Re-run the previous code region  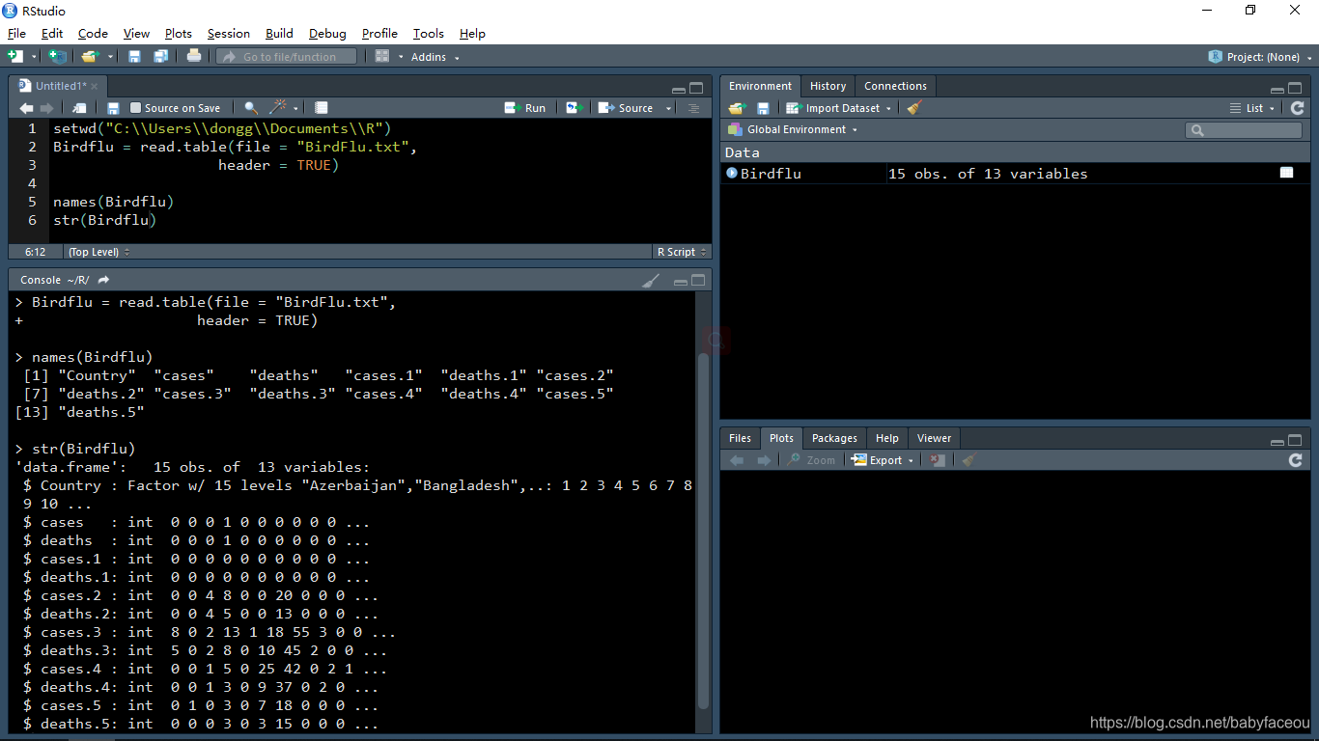tap(575, 108)
